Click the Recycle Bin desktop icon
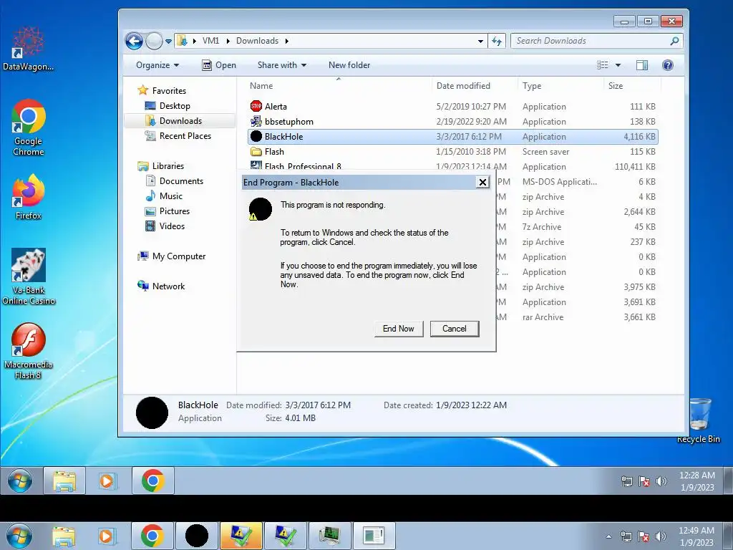 coord(699,420)
